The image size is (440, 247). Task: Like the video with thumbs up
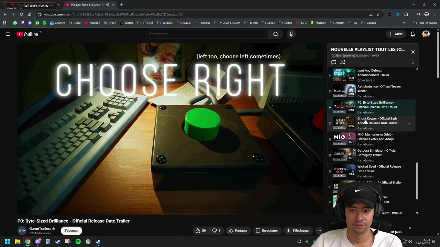(201, 231)
